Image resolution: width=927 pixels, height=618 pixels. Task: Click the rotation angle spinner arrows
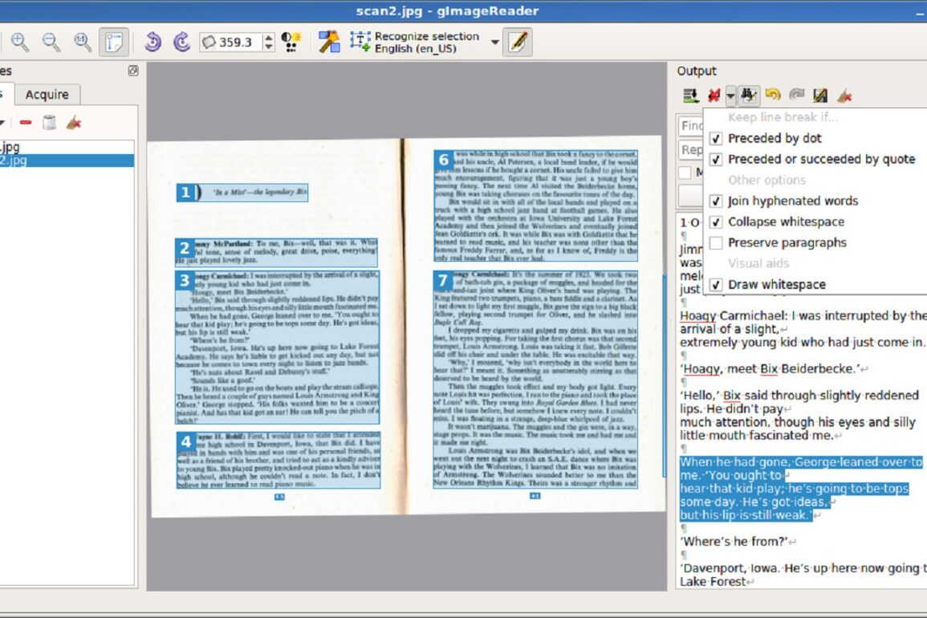pos(269,43)
